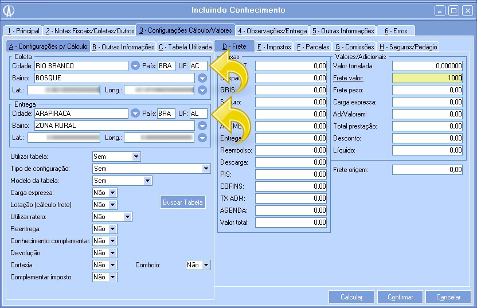477x308 pixels.
Task: Click the round arrow icon beside Coleta Bairro
Action: (202, 78)
